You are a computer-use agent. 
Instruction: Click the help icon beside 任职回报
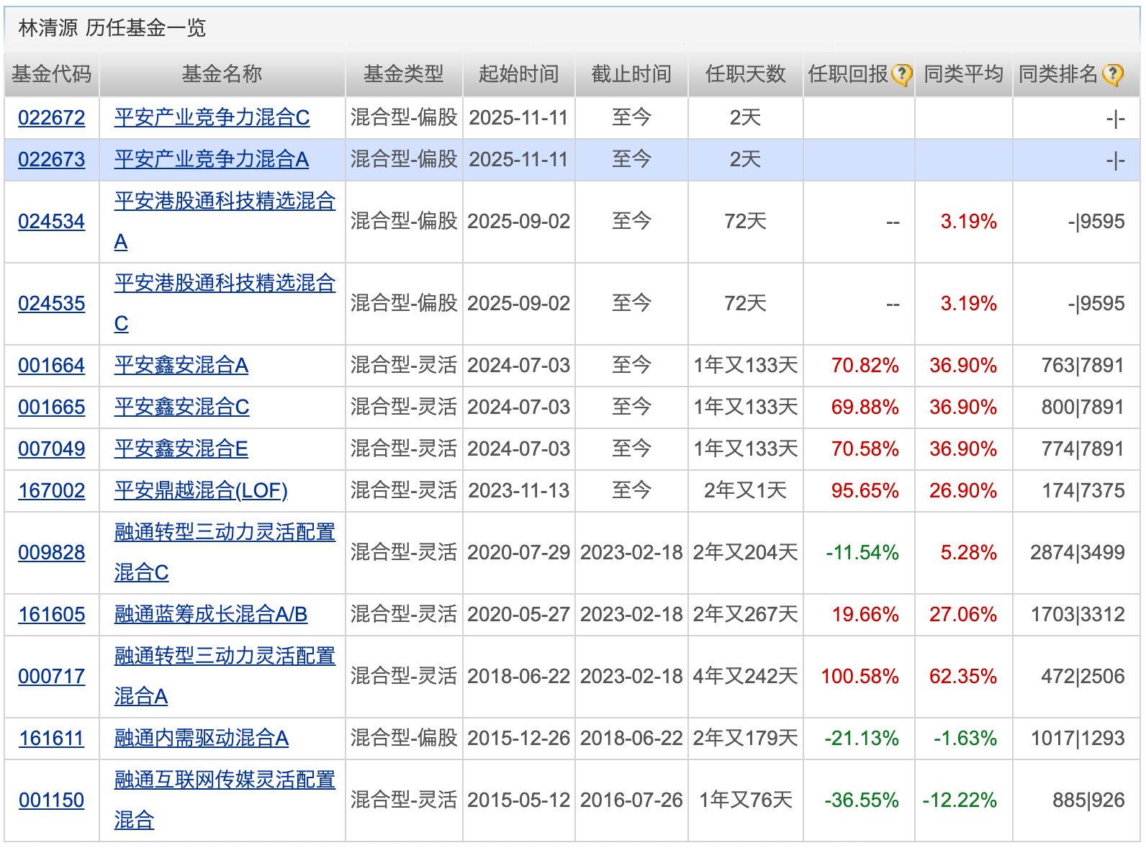coord(901,74)
